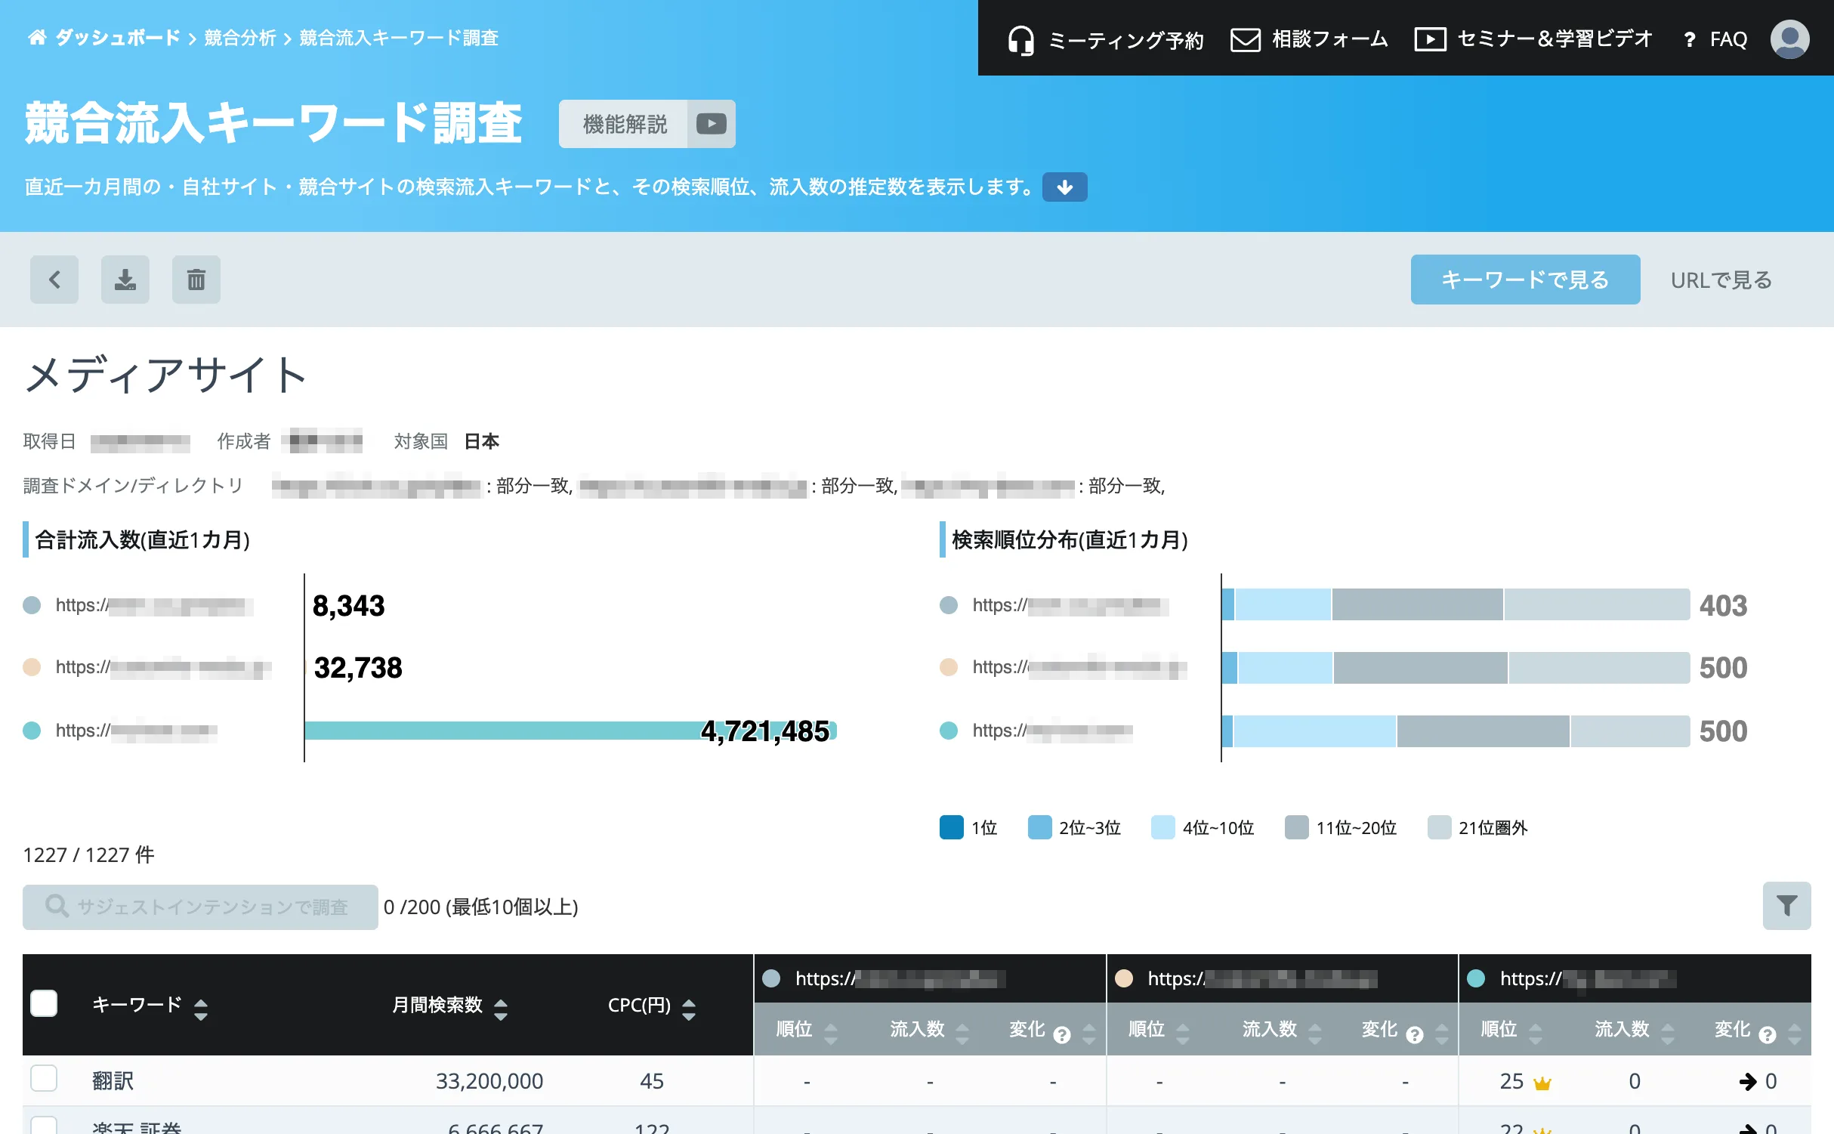Viewport: 1834px width, 1134px height.
Task: Click the headset icon for meeting booking
Action: pos(1020,40)
